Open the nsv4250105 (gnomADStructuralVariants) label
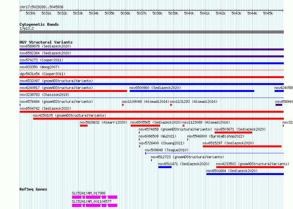Screen dimensions: 293x209 point(69,115)
